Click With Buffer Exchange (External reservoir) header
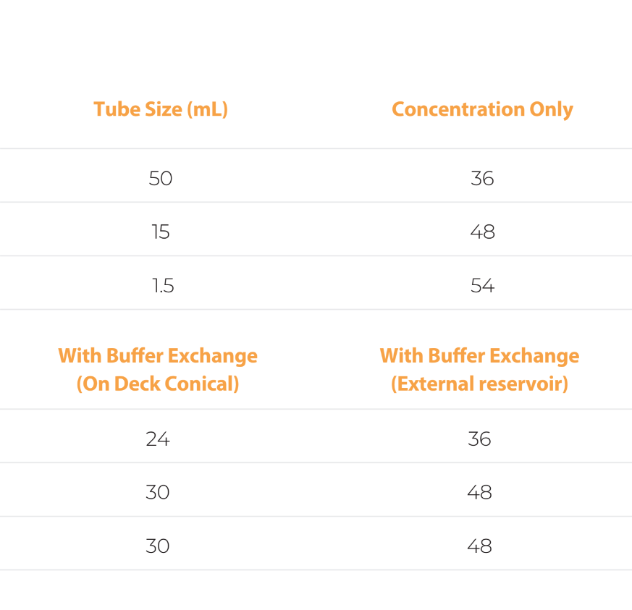The image size is (632, 610). tap(479, 370)
